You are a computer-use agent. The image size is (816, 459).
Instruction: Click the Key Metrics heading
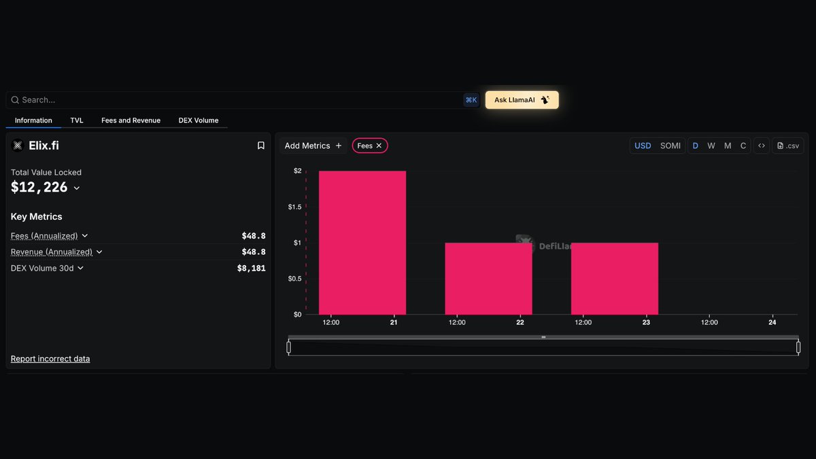[37, 217]
